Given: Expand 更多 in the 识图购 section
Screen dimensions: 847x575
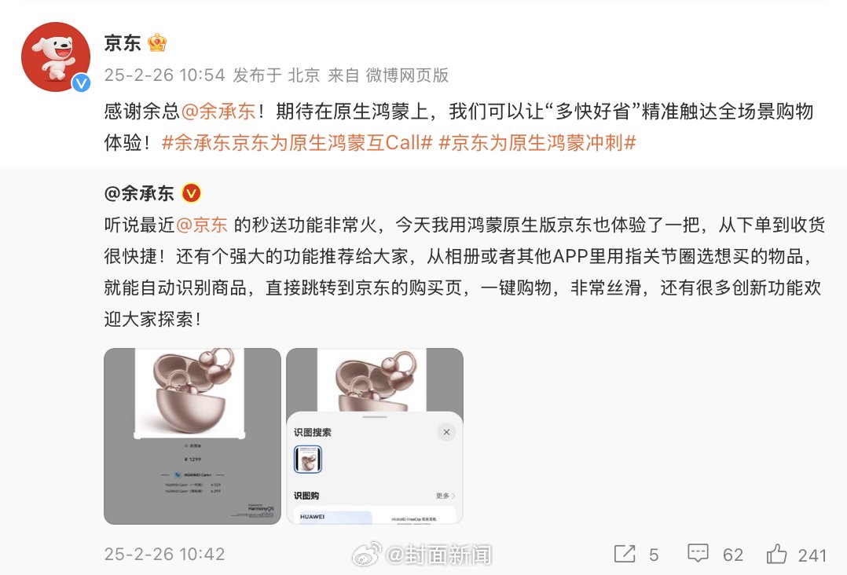Looking at the screenshot, I should pos(445,496).
